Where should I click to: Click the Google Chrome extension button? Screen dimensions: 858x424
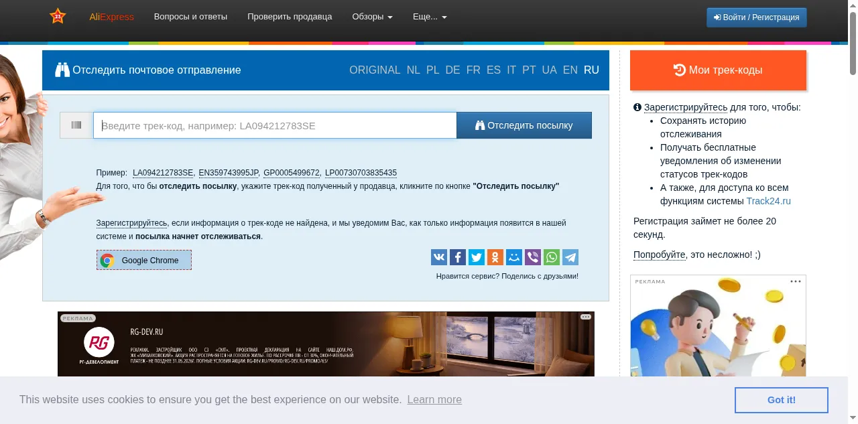coord(144,260)
